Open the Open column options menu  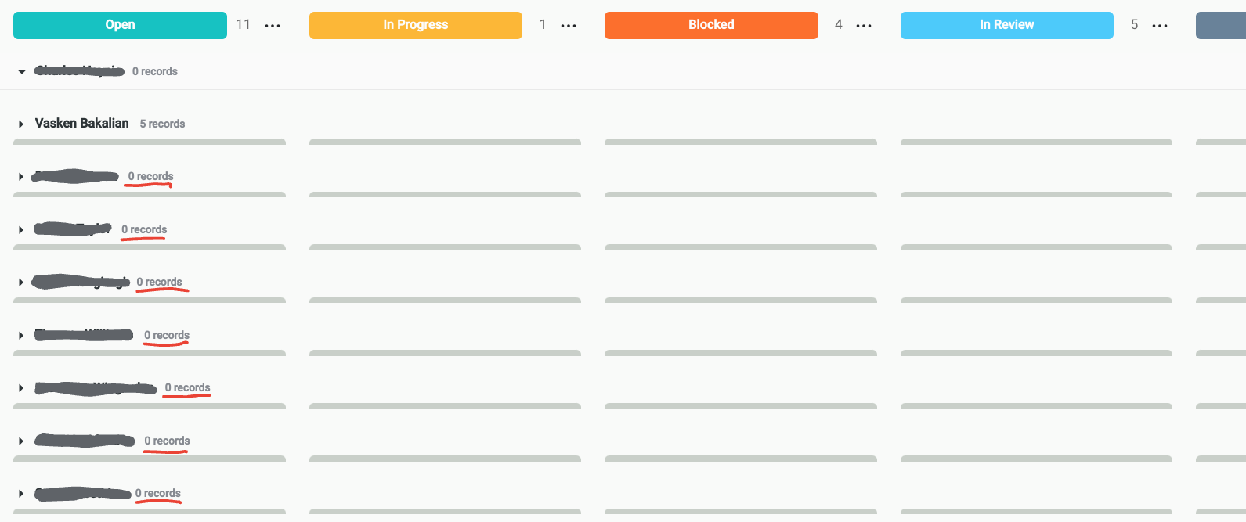[x=273, y=26]
